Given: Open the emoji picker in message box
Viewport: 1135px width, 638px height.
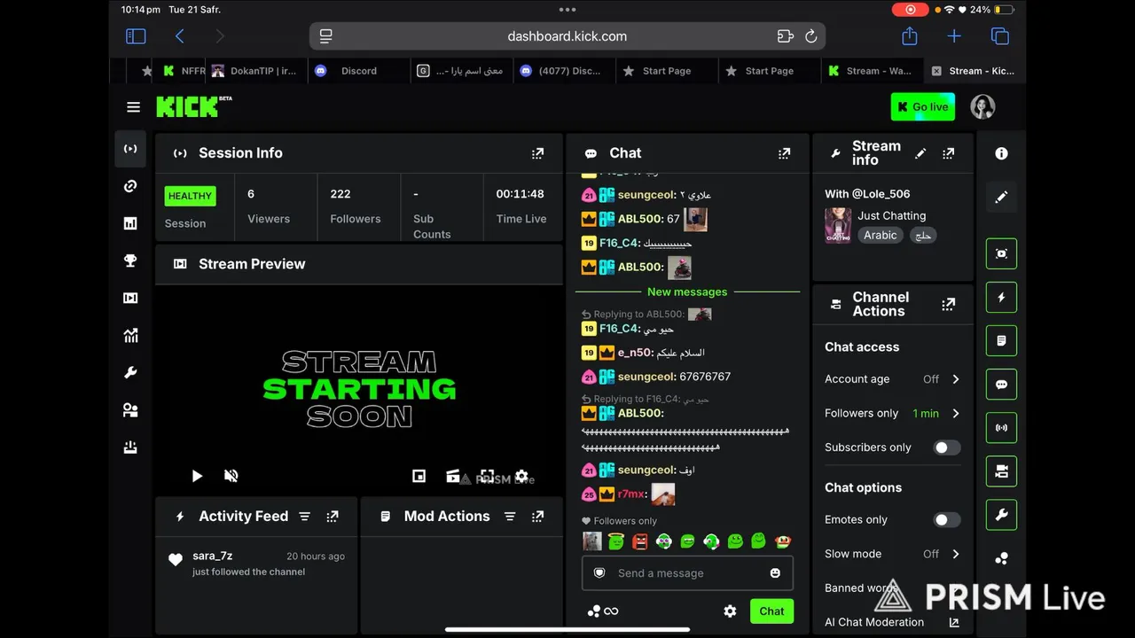Looking at the screenshot, I should [775, 573].
